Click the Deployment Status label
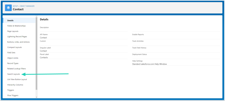The width and height of the screenshot is (225, 101). 139,54
